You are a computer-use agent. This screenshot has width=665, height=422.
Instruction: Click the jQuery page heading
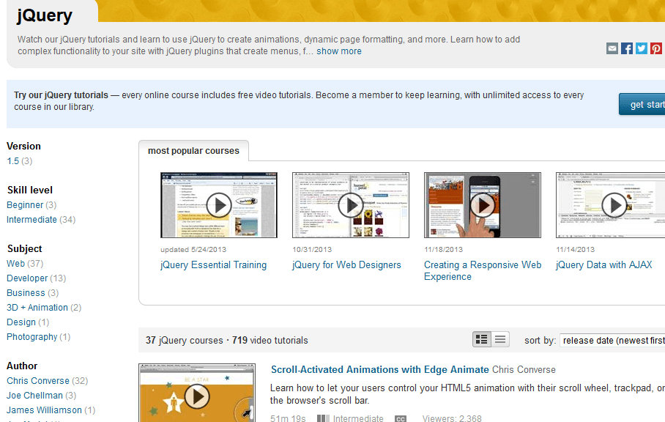point(45,15)
